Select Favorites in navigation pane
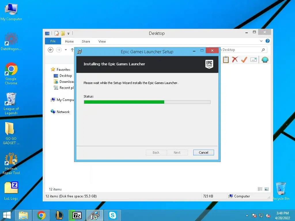Image resolution: width=295 pixels, height=221 pixels. (60, 70)
